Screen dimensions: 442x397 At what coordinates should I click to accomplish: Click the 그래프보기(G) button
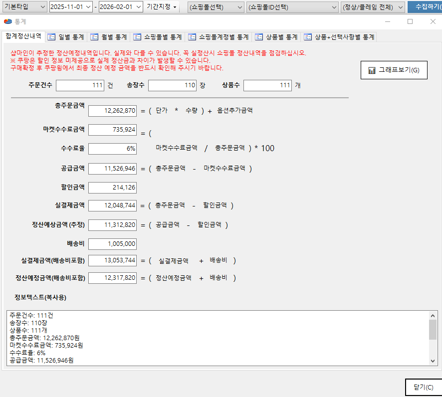click(394, 70)
